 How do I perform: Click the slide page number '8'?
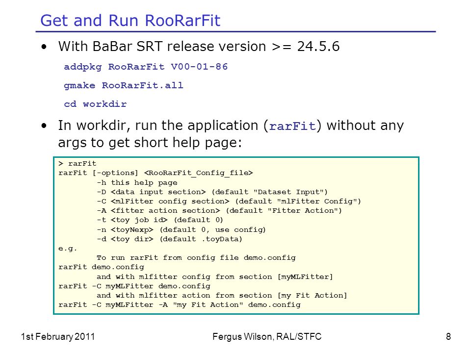(448, 337)
